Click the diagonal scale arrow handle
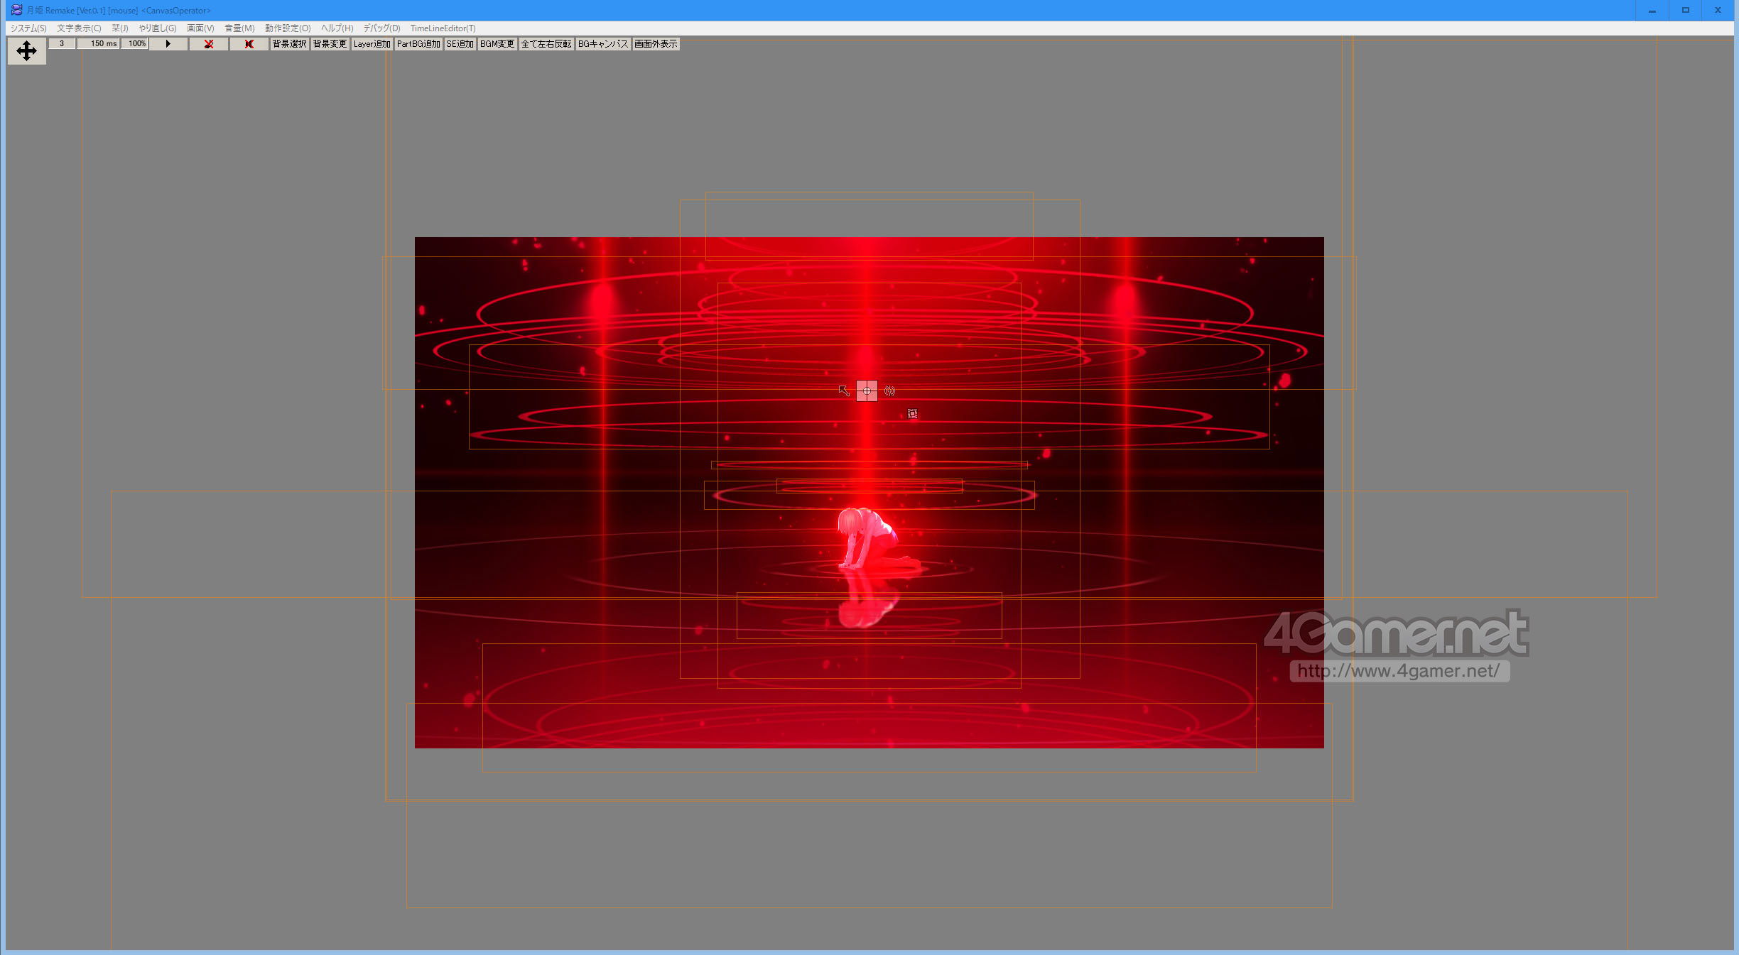Image resolution: width=1739 pixels, height=955 pixels. tap(844, 391)
